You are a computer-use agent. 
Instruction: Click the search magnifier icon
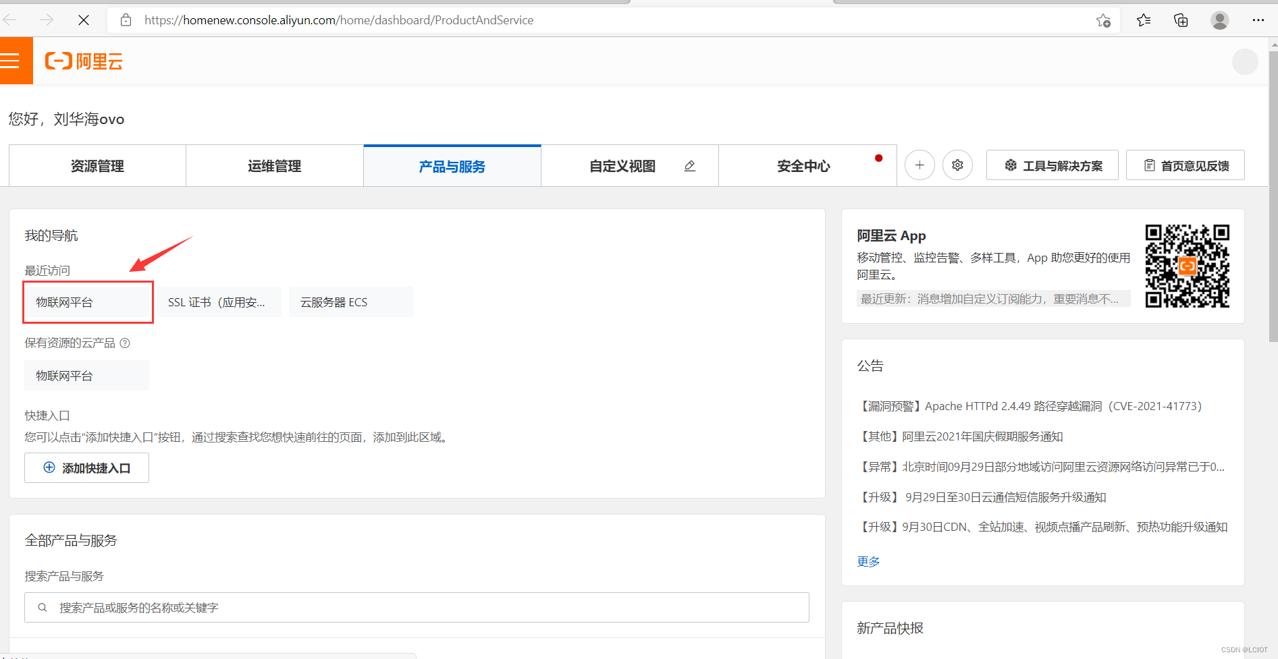(43, 608)
